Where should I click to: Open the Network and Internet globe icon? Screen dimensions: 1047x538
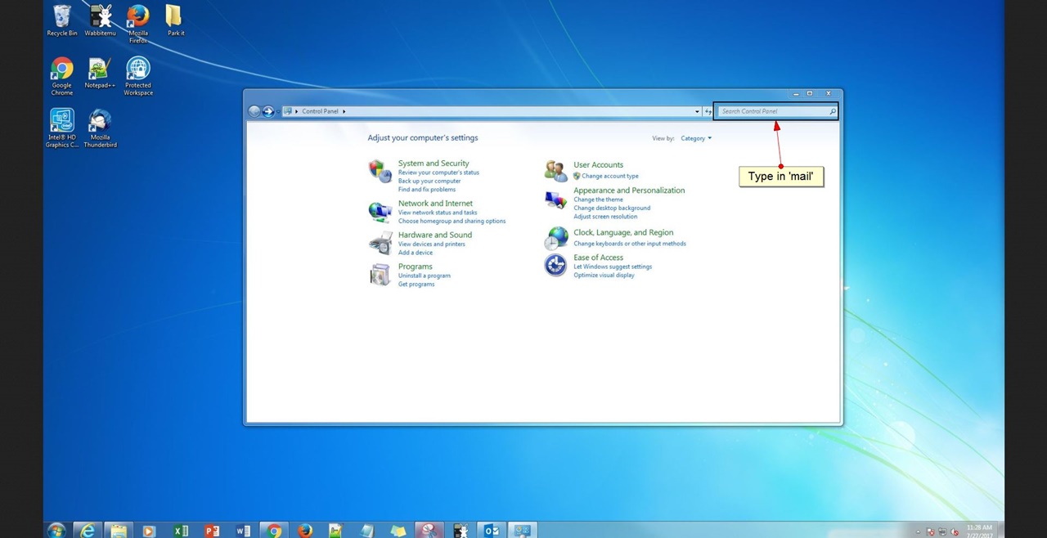tap(380, 212)
